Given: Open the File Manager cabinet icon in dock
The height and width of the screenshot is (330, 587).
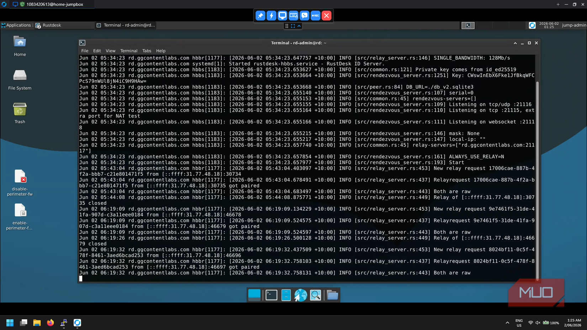Looking at the screenshot, I should [x=286, y=295].
